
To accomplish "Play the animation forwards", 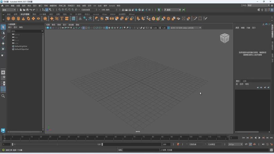I will [x=260, y=138].
